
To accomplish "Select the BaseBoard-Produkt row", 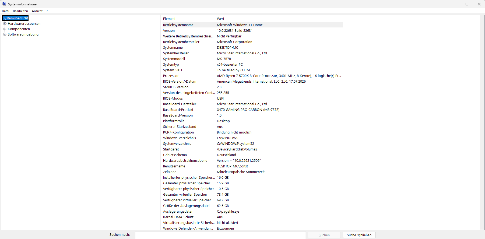I will (x=252, y=110).
